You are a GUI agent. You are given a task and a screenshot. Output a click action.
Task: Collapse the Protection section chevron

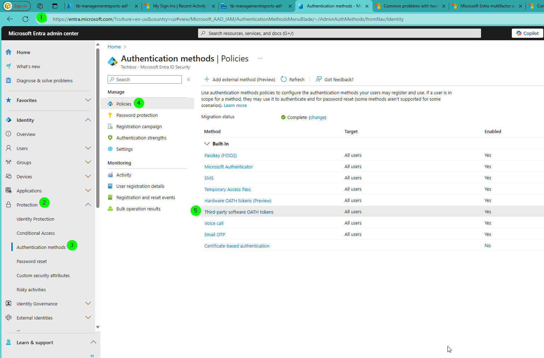click(x=88, y=205)
